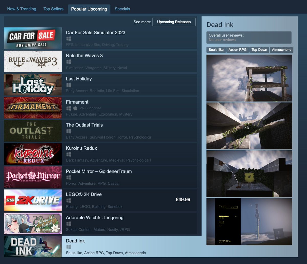The image size is (307, 264).
Task: Open the Adorable Witch5 capsule image
Action: [x=33, y=223]
